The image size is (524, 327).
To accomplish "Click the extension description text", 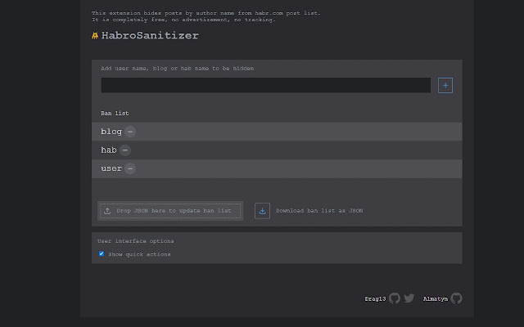I will [206, 16].
